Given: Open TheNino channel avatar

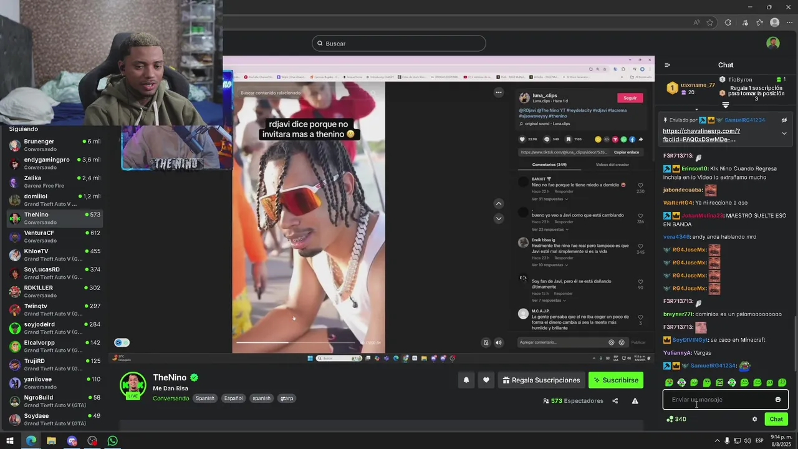Looking at the screenshot, I should point(133,385).
